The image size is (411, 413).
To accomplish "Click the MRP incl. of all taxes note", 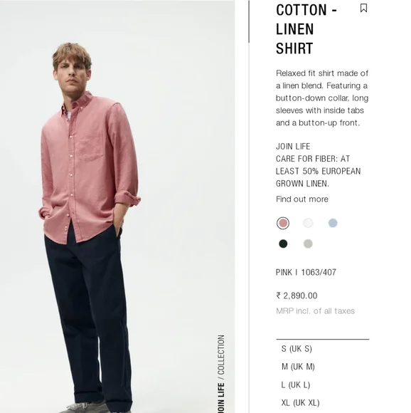I will click(315, 311).
